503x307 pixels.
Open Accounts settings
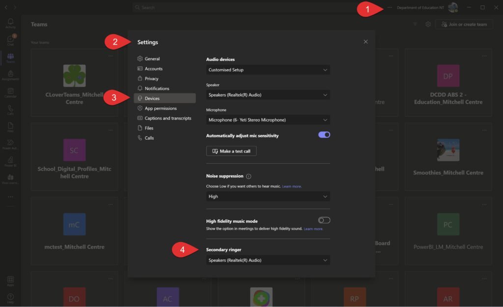tap(165, 69)
